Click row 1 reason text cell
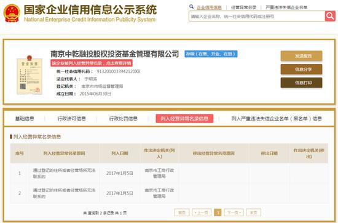 coord(64,173)
